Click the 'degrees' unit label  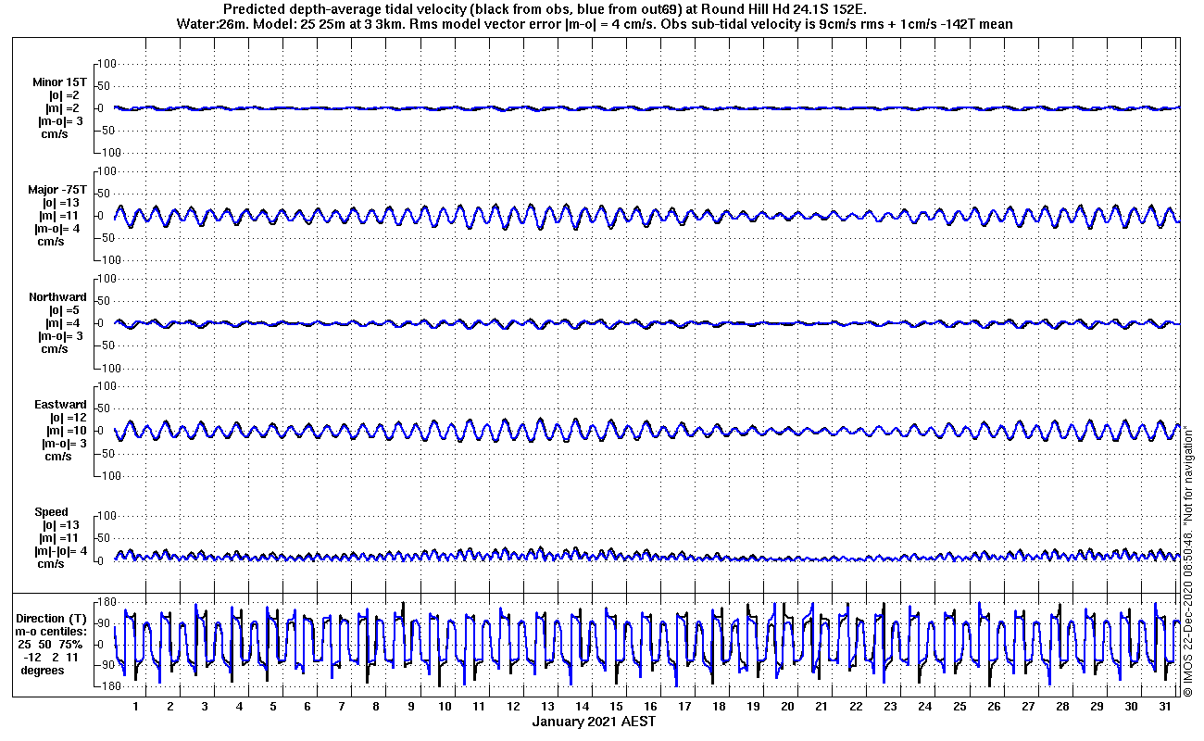click(43, 670)
